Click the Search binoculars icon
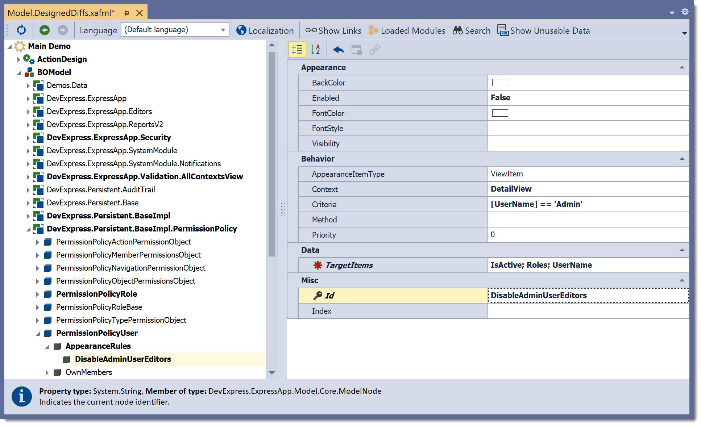Screen dimensions: 701x426 [x=458, y=30]
